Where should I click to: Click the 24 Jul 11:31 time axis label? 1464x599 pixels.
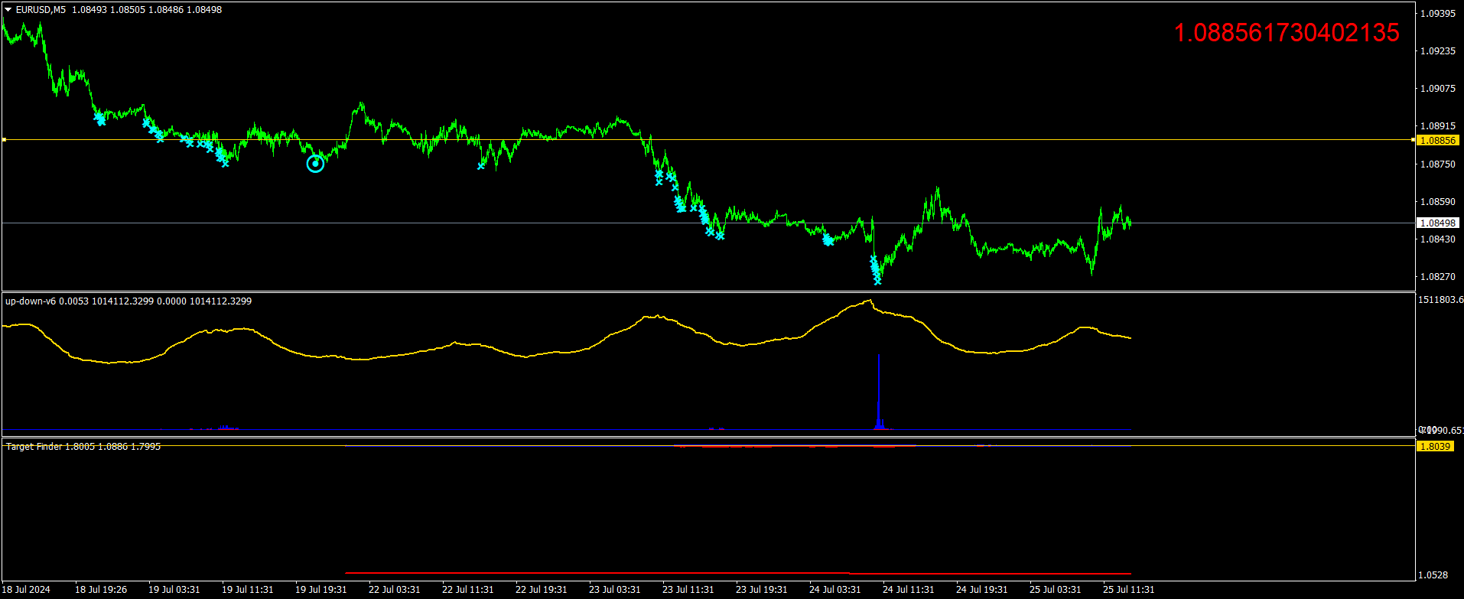tap(909, 589)
